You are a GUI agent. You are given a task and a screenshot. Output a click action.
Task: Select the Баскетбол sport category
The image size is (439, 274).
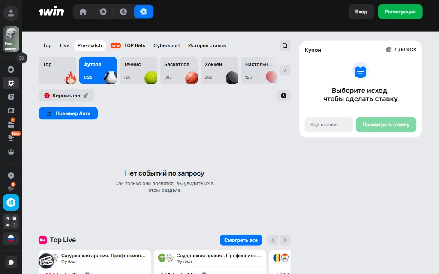[179, 71]
